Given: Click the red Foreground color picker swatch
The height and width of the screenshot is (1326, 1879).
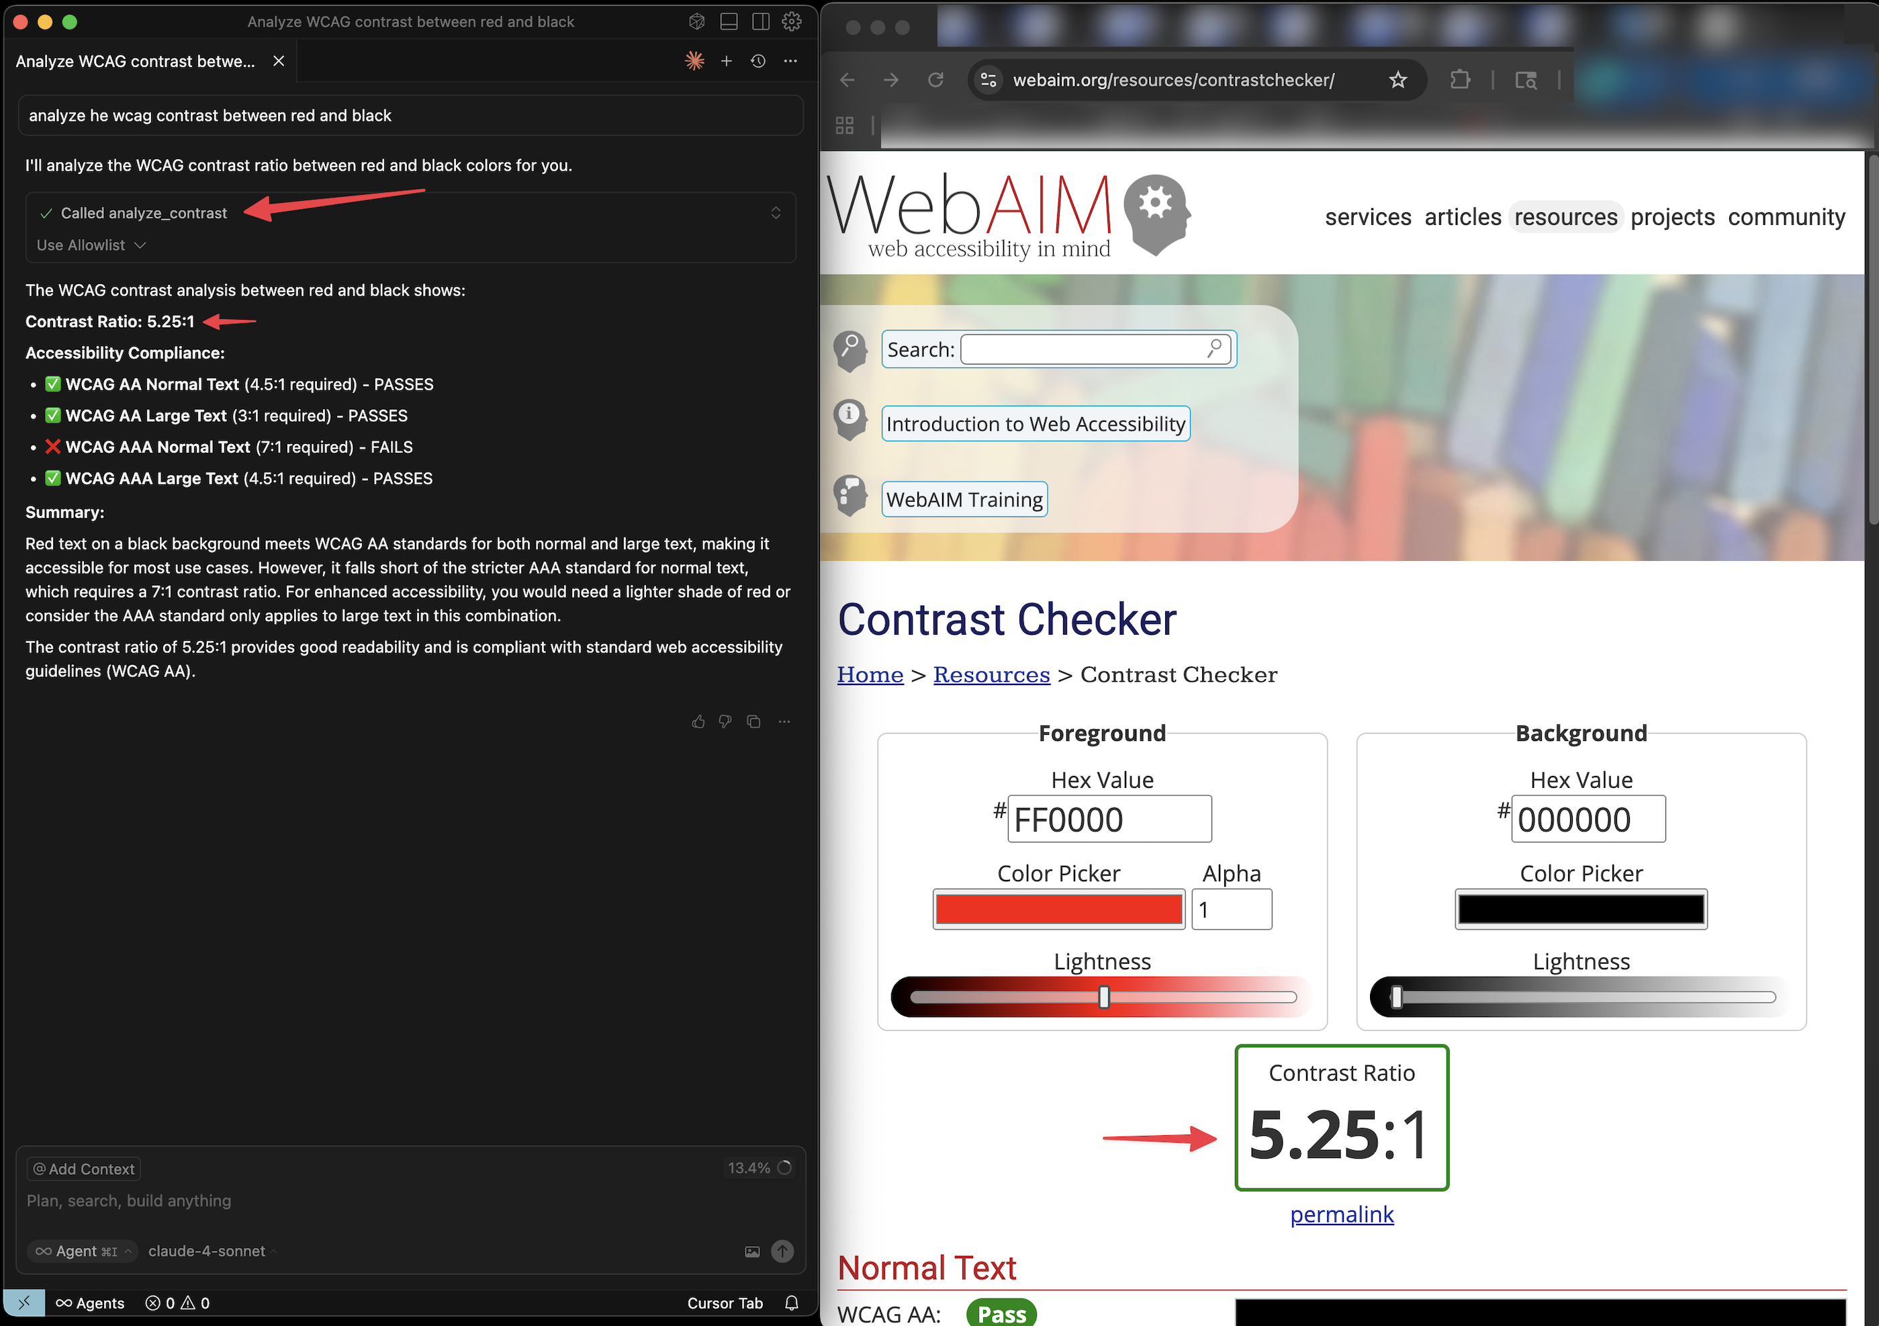Looking at the screenshot, I should [1058, 909].
